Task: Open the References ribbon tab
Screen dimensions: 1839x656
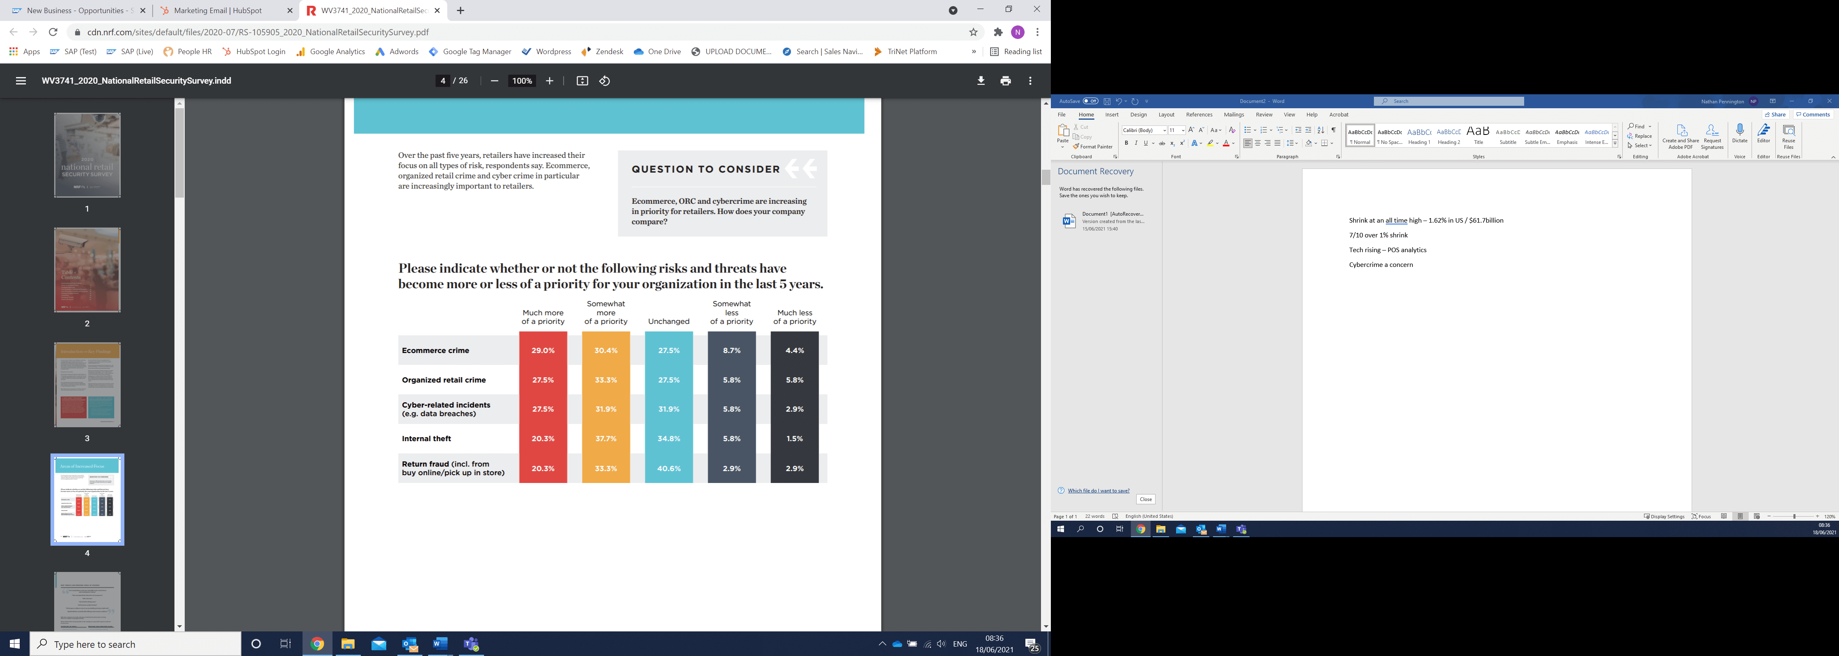Action: [1199, 115]
